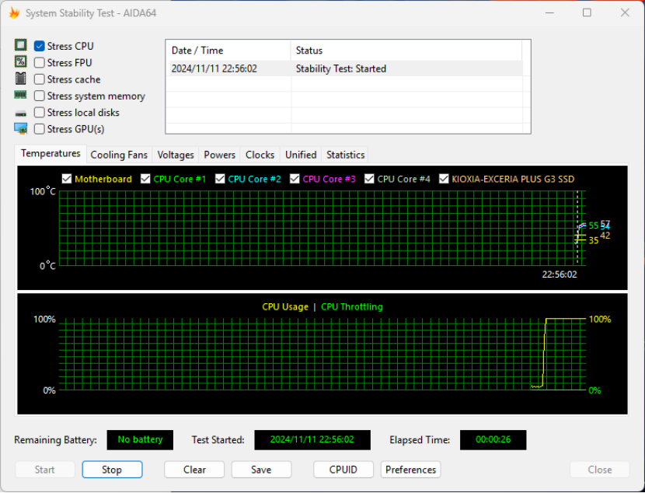This screenshot has height=493, width=645.
Task: Turn on Stress local disks
Action: coord(40,112)
